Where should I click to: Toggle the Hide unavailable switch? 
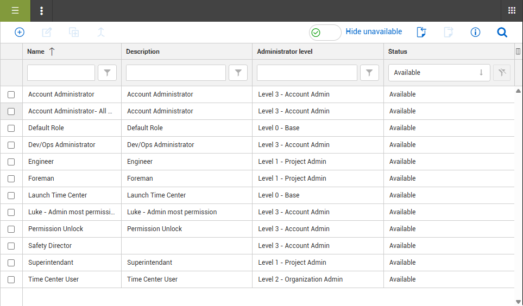click(325, 33)
